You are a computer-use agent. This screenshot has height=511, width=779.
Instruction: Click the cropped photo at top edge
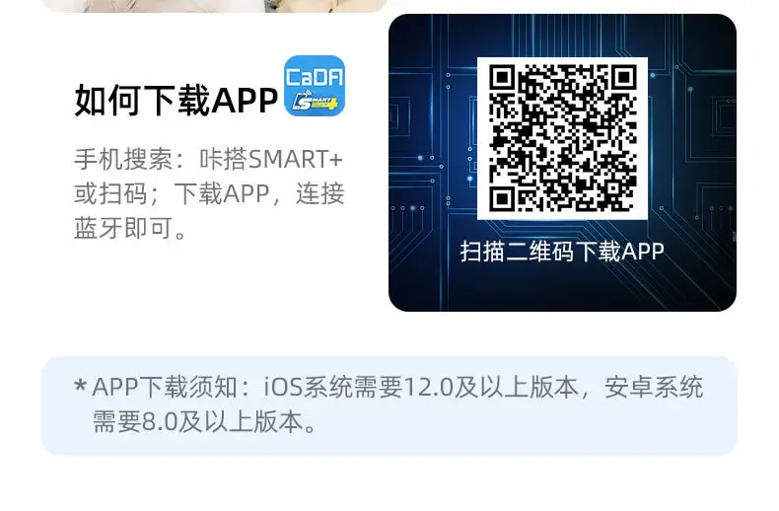pos(214,6)
